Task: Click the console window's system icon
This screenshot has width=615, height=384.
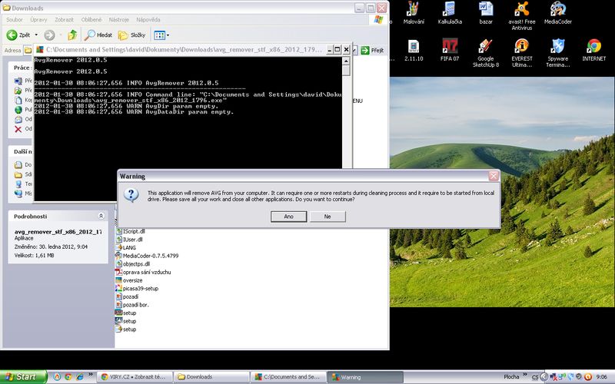Action: pos(39,49)
